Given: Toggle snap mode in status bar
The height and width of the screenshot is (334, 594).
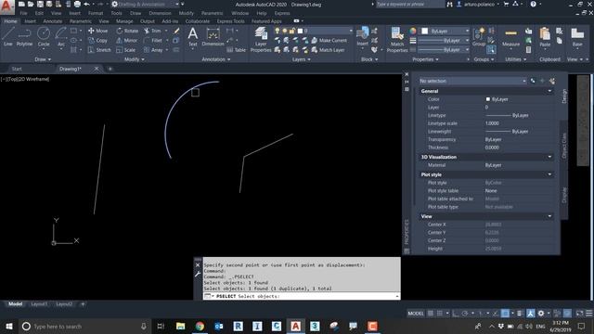Looking at the screenshot, I should [439, 314].
